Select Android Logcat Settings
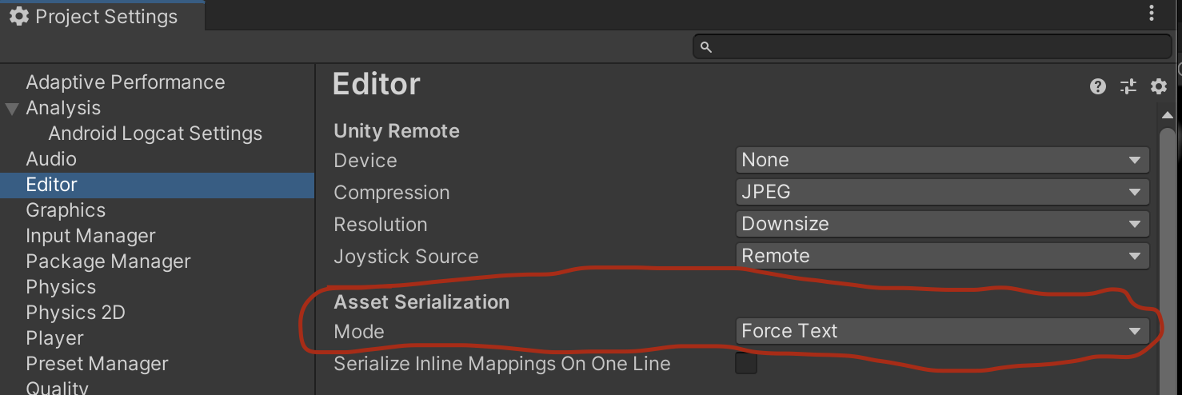 (x=155, y=134)
